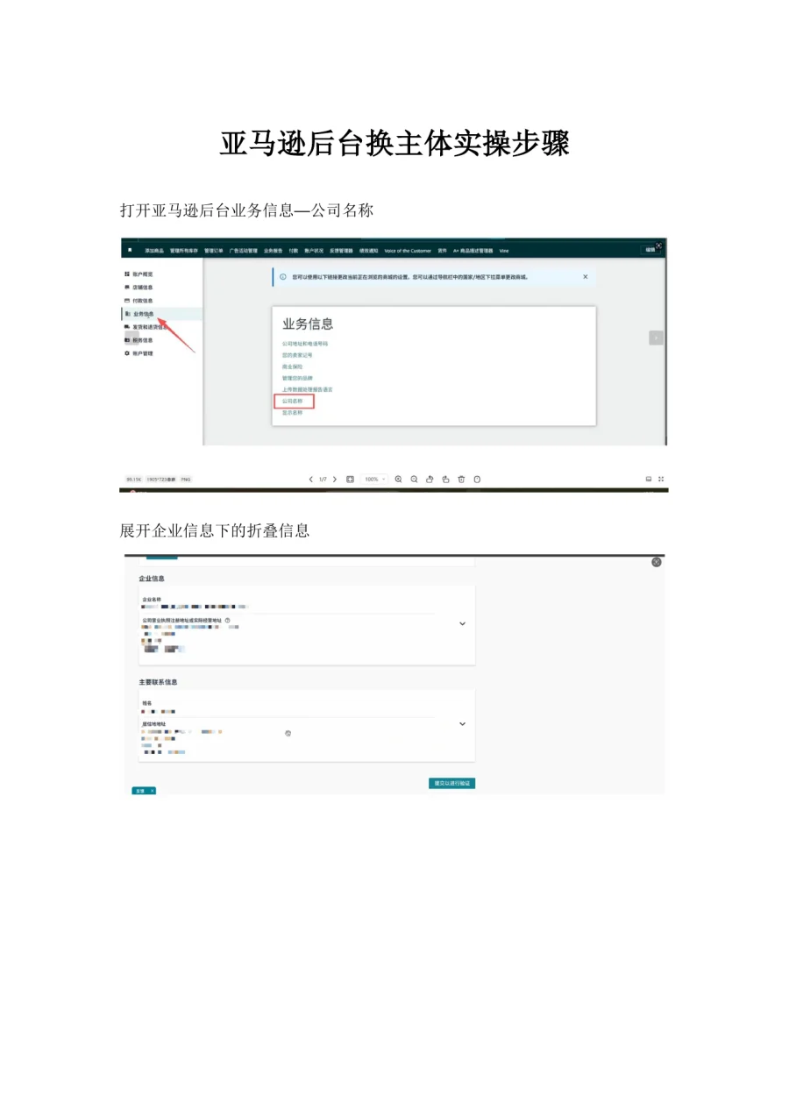
Task: Click the 税务信息 sidebar icon
Action: (127, 340)
